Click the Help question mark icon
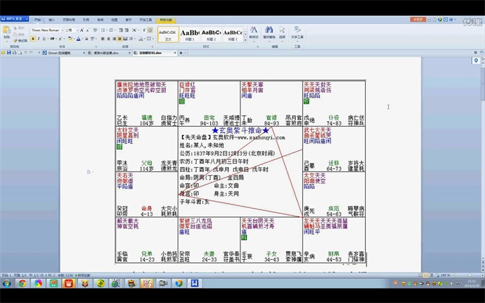 pyautogui.click(x=451, y=19)
